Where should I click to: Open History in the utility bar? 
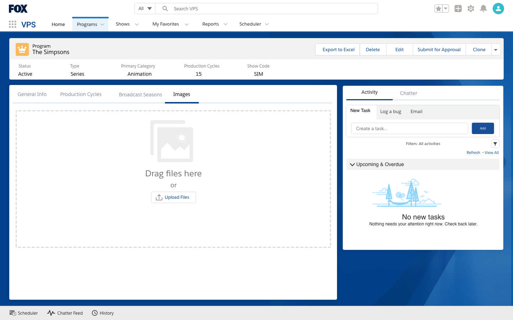coord(103,313)
